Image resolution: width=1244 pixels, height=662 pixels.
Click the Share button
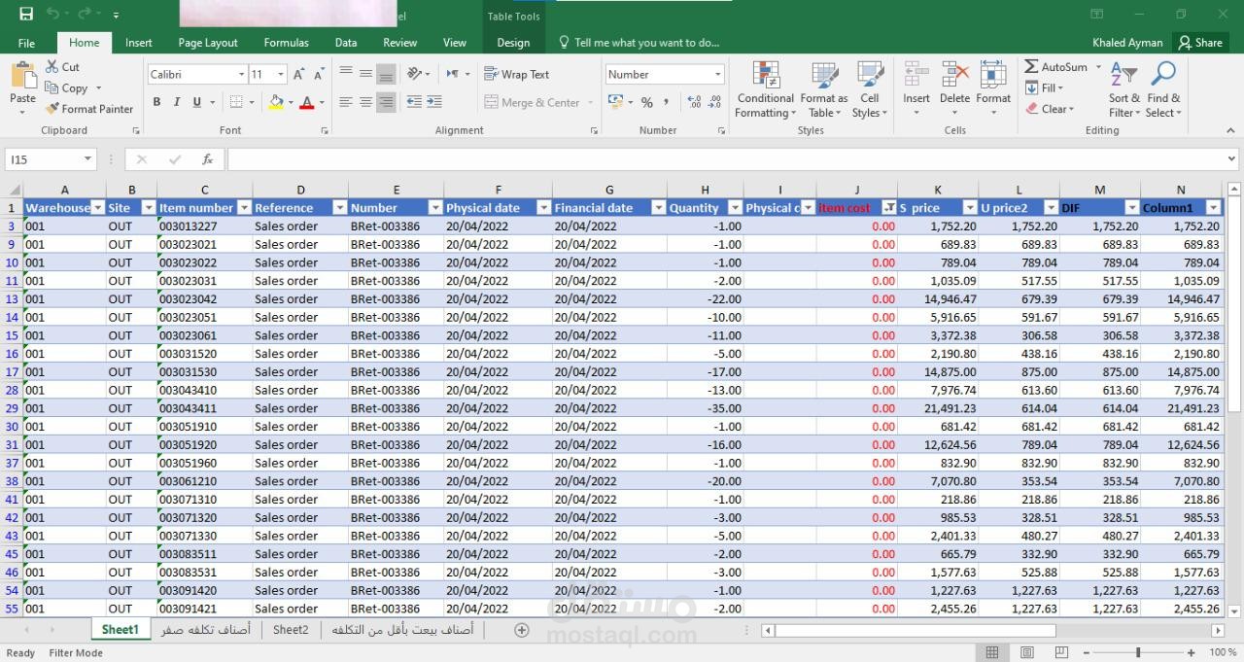[x=1199, y=43]
